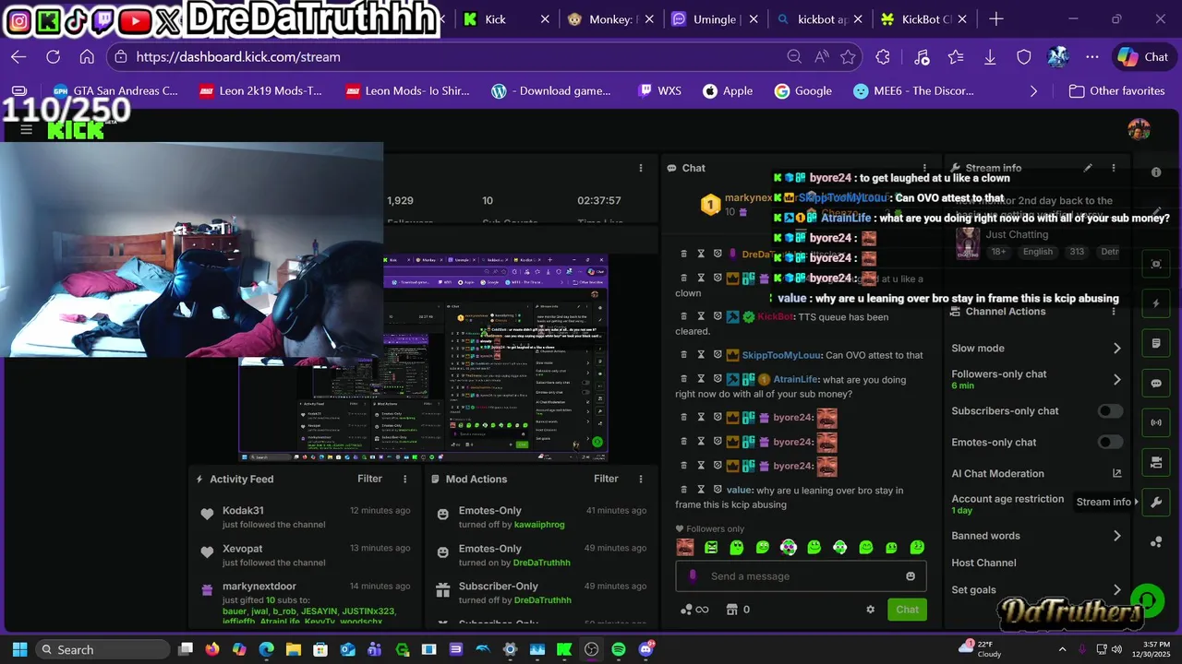This screenshot has width=1182, height=664.
Task: Toggle Emotes-only chat switch
Action: tap(1110, 442)
